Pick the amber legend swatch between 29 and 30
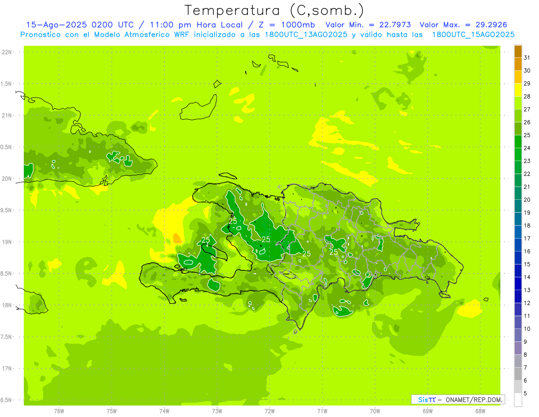The height and width of the screenshot is (417, 539). pos(518,77)
